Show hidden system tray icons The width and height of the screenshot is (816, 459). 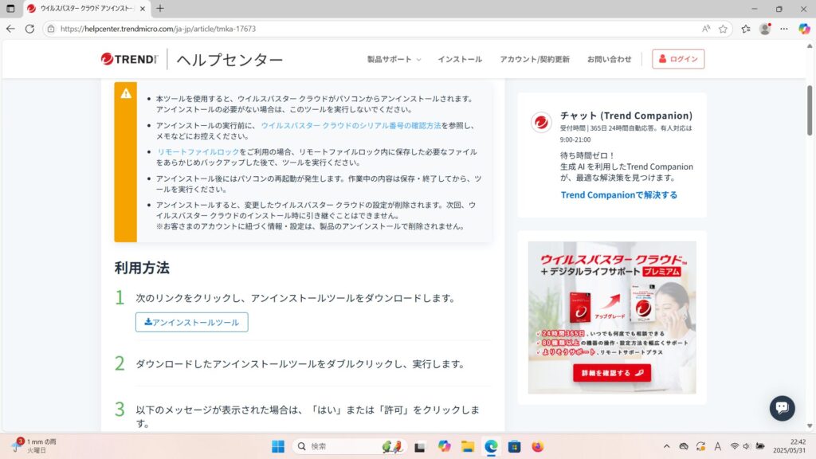pyautogui.click(x=667, y=446)
